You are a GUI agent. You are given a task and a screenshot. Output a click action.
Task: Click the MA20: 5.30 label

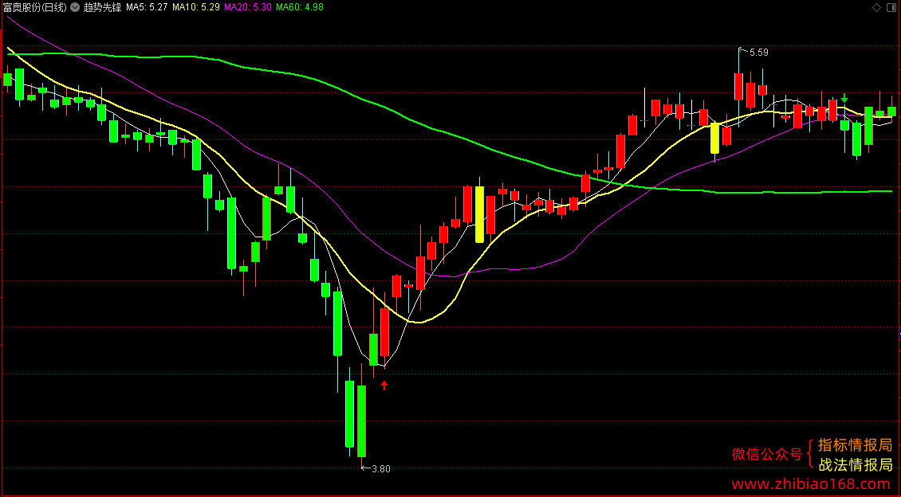click(248, 7)
